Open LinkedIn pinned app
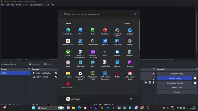The width and height of the screenshot is (198, 111). click(118, 53)
